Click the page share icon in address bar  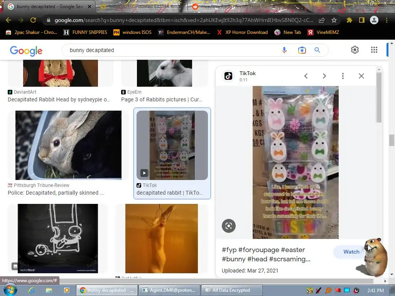(x=322, y=20)
